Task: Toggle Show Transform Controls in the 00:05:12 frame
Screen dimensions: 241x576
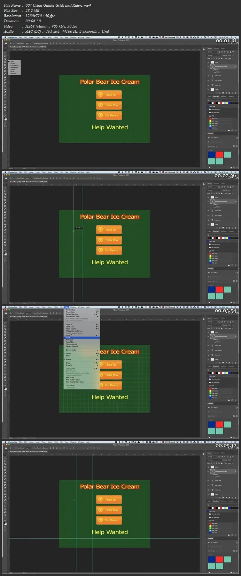Action: point(33,448)
